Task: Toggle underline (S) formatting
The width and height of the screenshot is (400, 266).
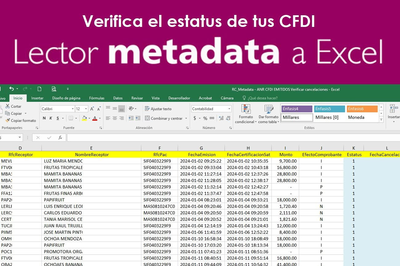Action: click(58, 118)
